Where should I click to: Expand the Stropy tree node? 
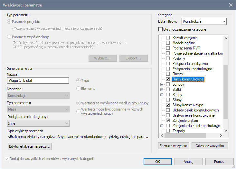162,95
